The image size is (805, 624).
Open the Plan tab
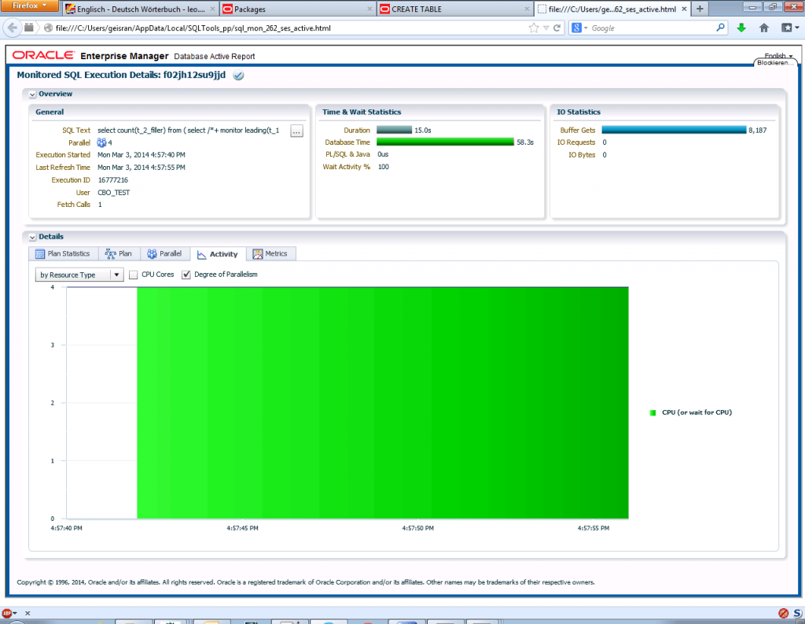click(x=118, y=253)
